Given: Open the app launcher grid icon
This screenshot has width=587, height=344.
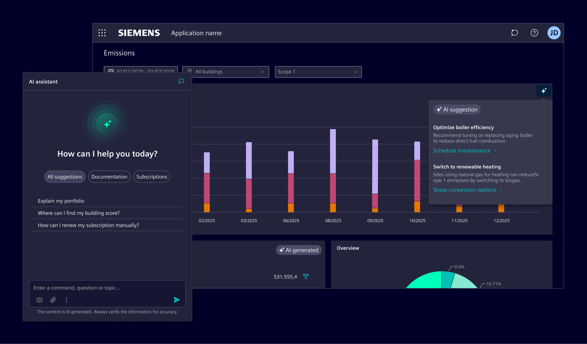Looking at the screenshot, I should click(x=102, y=33).
